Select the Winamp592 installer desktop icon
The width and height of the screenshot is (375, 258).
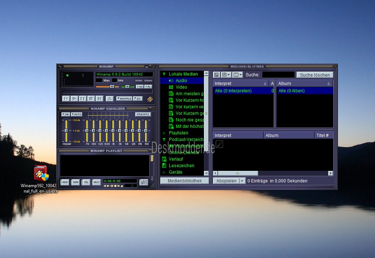[41, 180]
